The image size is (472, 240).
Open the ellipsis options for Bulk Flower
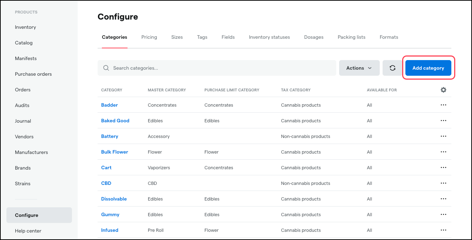pyautogui.click(x=443, y=151)
